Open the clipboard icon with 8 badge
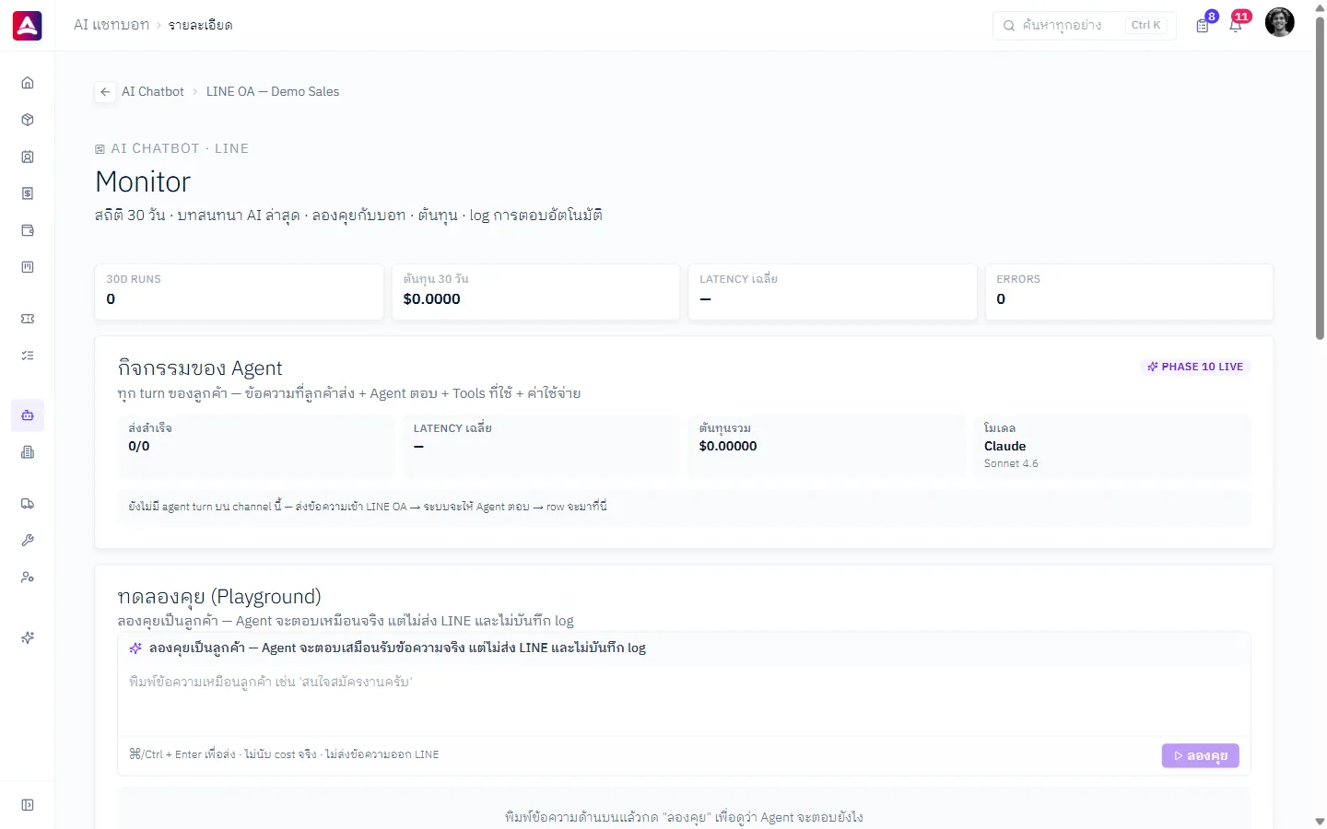1327x829 pixels. 1203,25
